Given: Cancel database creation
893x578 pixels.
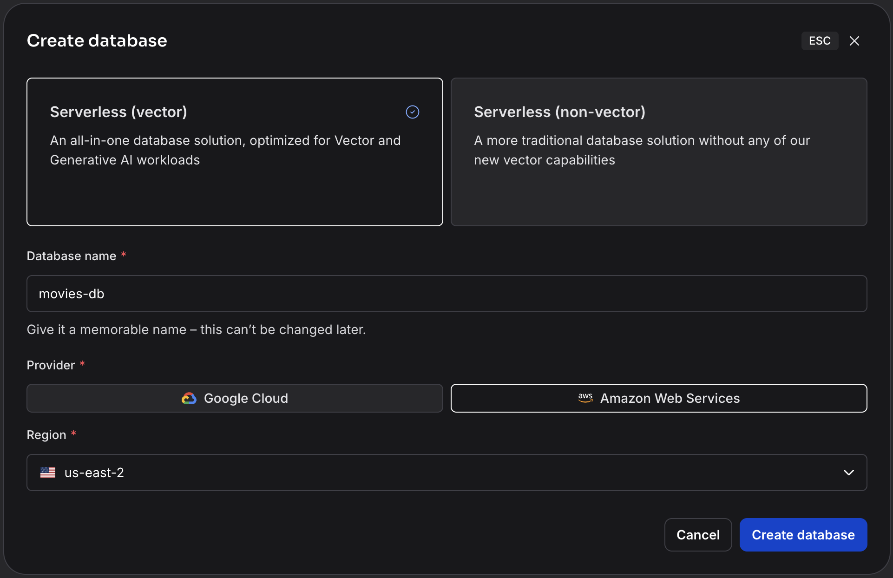Looking at the screenshot, I should click(x=698, y=535).
